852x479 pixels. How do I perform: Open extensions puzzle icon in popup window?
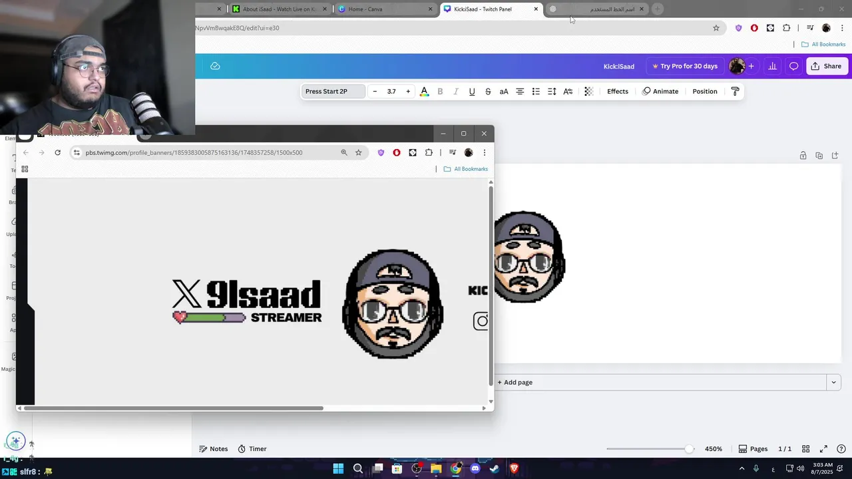pos(429,152)
